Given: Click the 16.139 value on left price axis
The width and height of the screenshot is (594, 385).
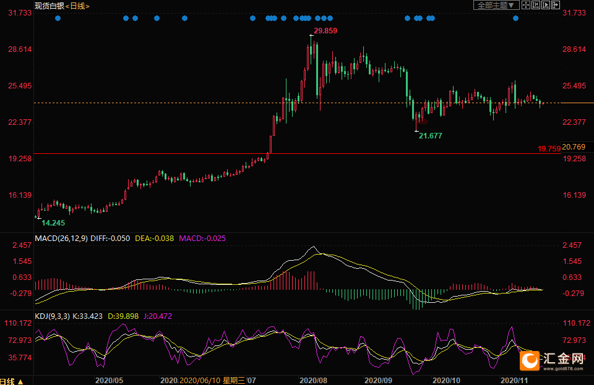Looking at the screenshot, I should tap(20, 195).
